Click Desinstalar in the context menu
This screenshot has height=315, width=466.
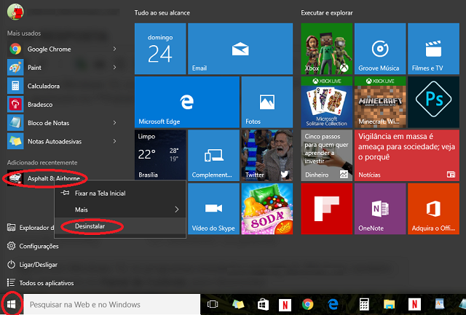(120, 226)
